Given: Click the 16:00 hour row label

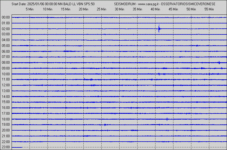Looking at the screenshot, I should (6, 108).
